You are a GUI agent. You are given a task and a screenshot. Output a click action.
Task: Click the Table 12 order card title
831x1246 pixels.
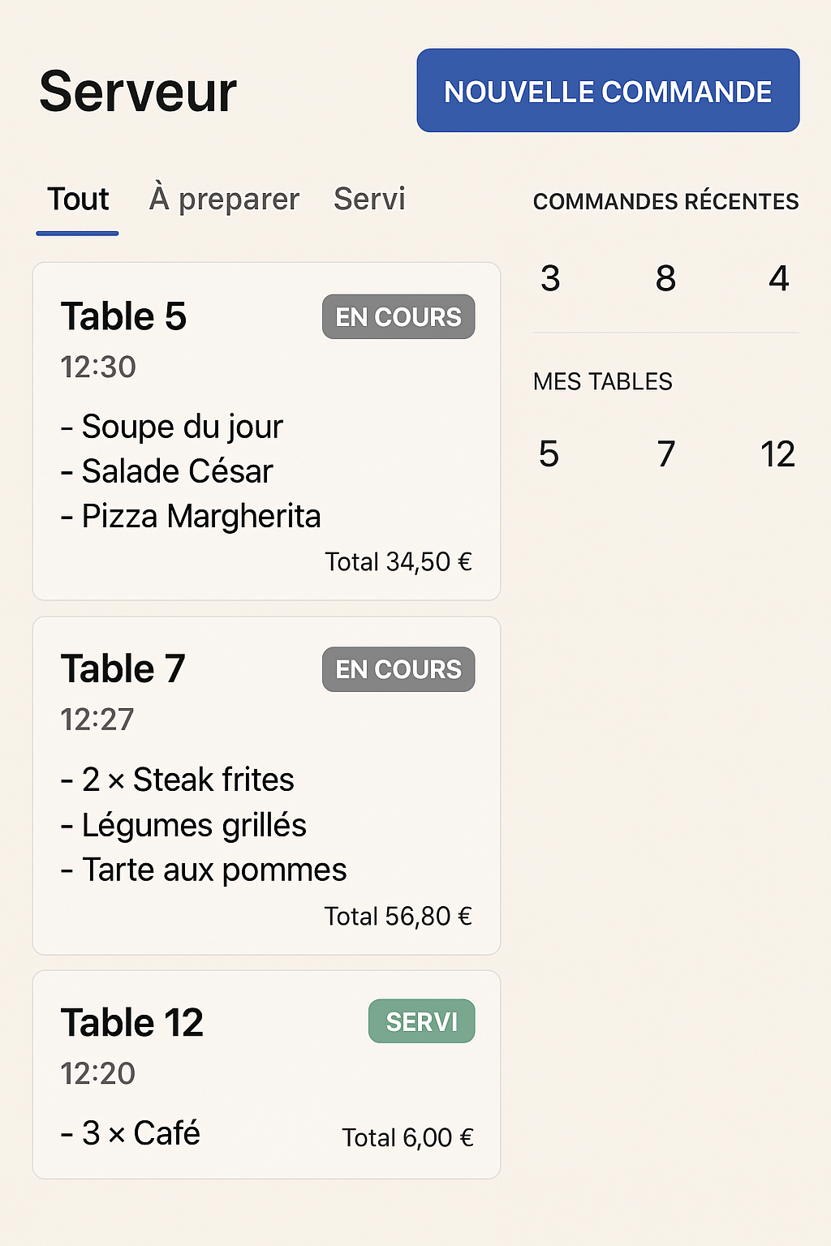[131, 1023]
